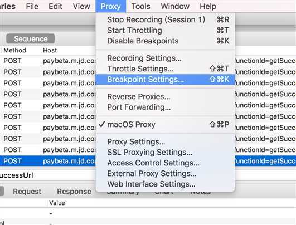Open Web Interface Settings

point(165,184)
